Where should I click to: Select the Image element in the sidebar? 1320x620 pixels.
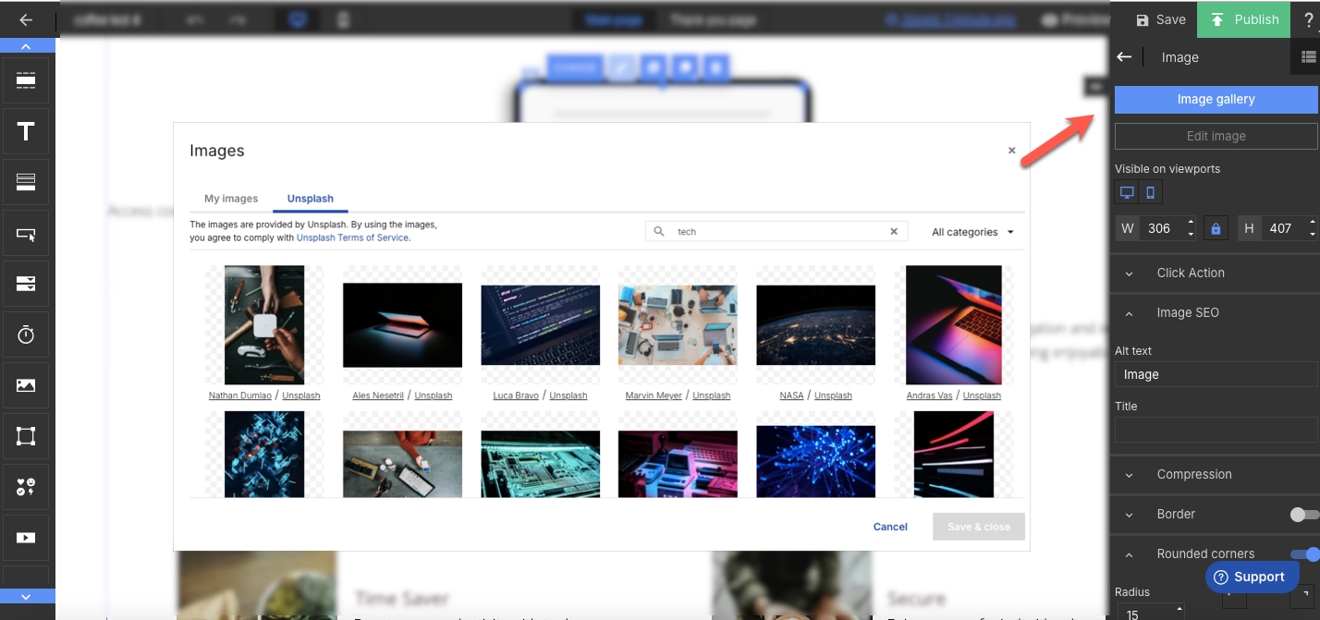[x=25, y=384]
